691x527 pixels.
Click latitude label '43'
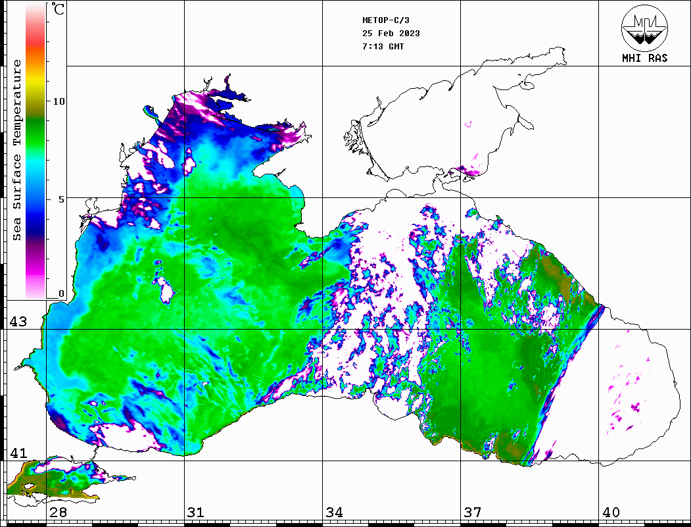[x=18, y=322]
